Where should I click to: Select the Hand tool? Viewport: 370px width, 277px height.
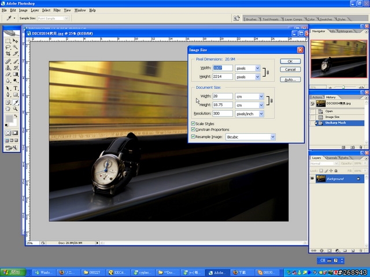8,109
